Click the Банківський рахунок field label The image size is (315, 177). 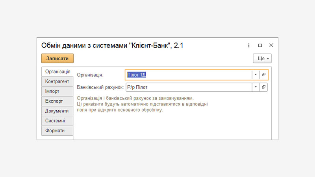100,87
